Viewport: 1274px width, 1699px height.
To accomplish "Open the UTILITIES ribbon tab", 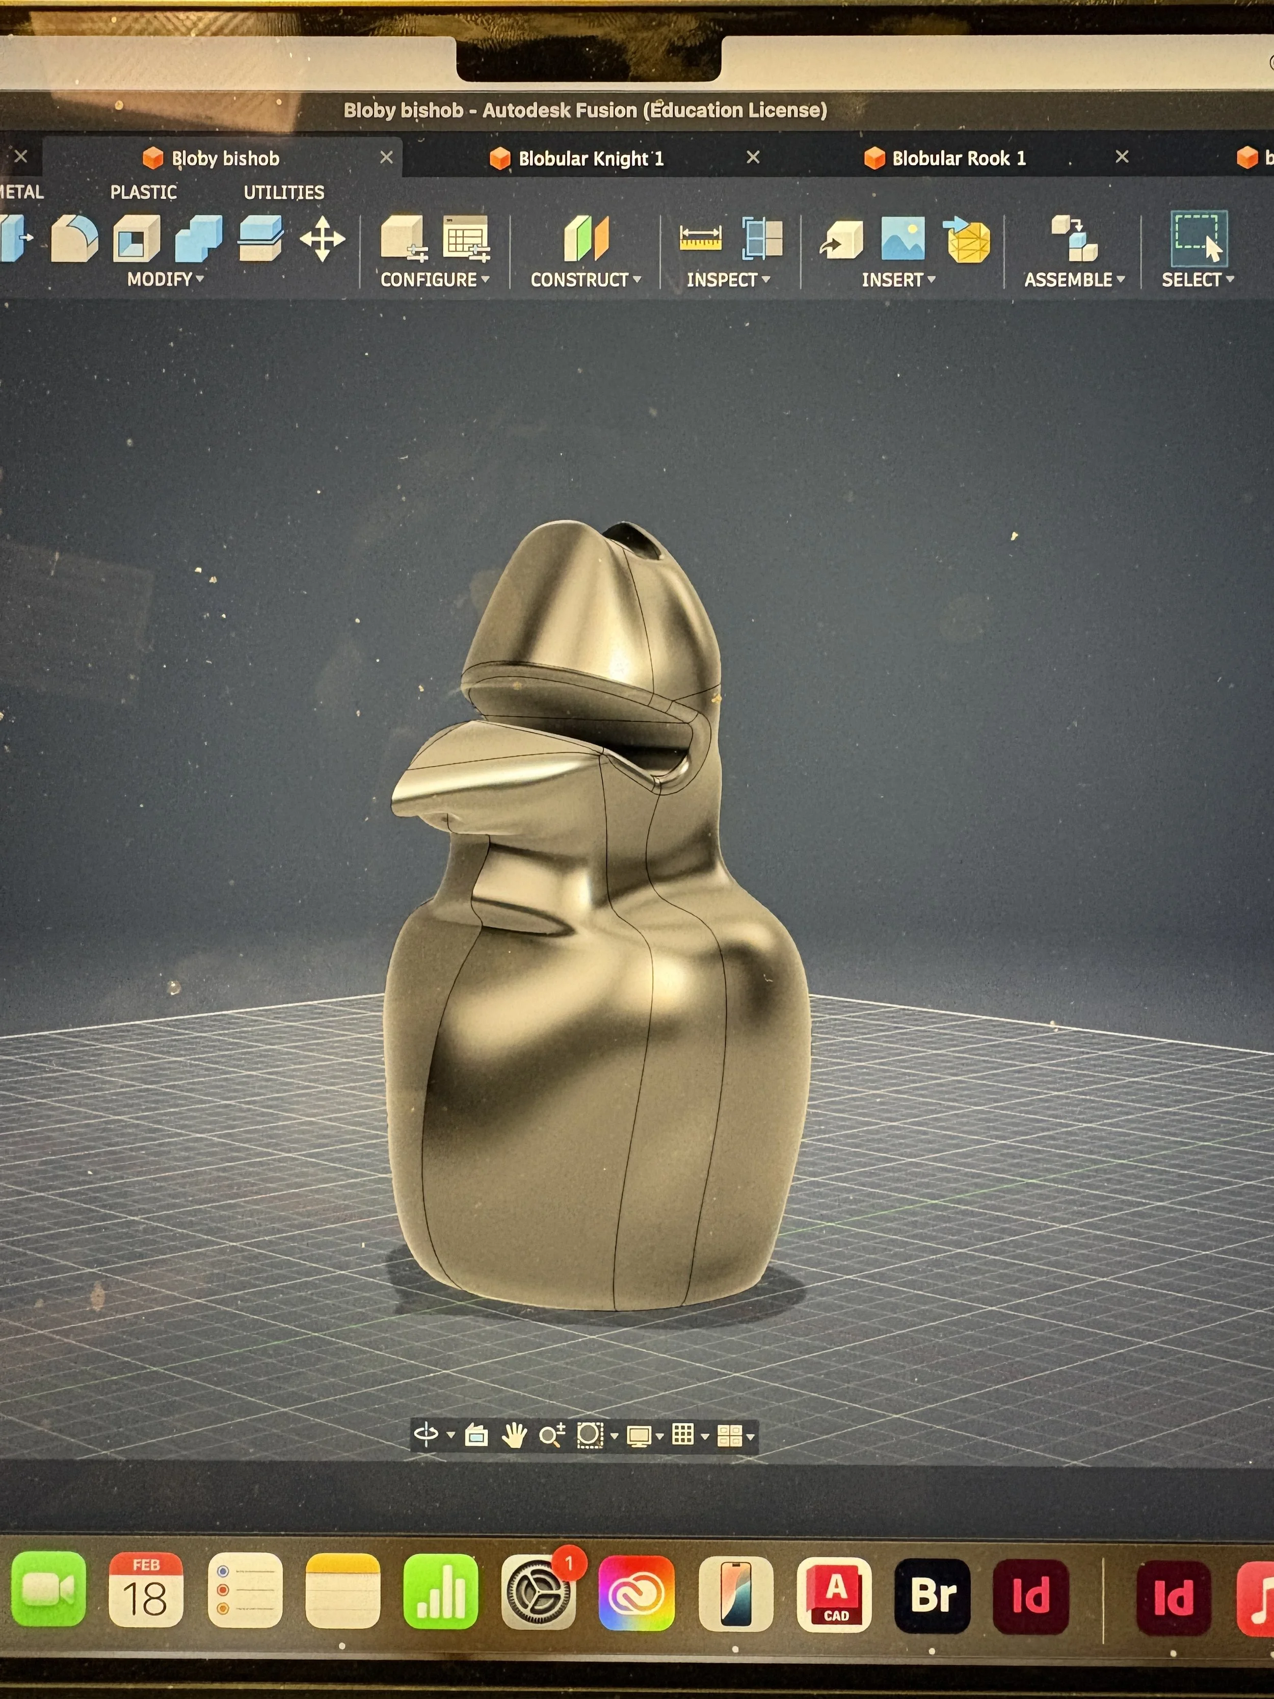I will 283,192.
